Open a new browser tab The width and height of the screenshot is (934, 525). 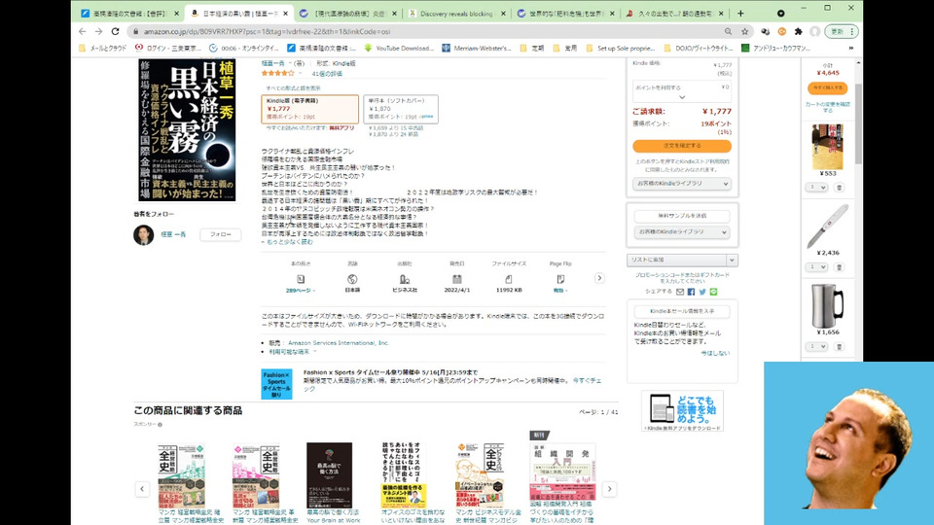click(x=740, y=13)
